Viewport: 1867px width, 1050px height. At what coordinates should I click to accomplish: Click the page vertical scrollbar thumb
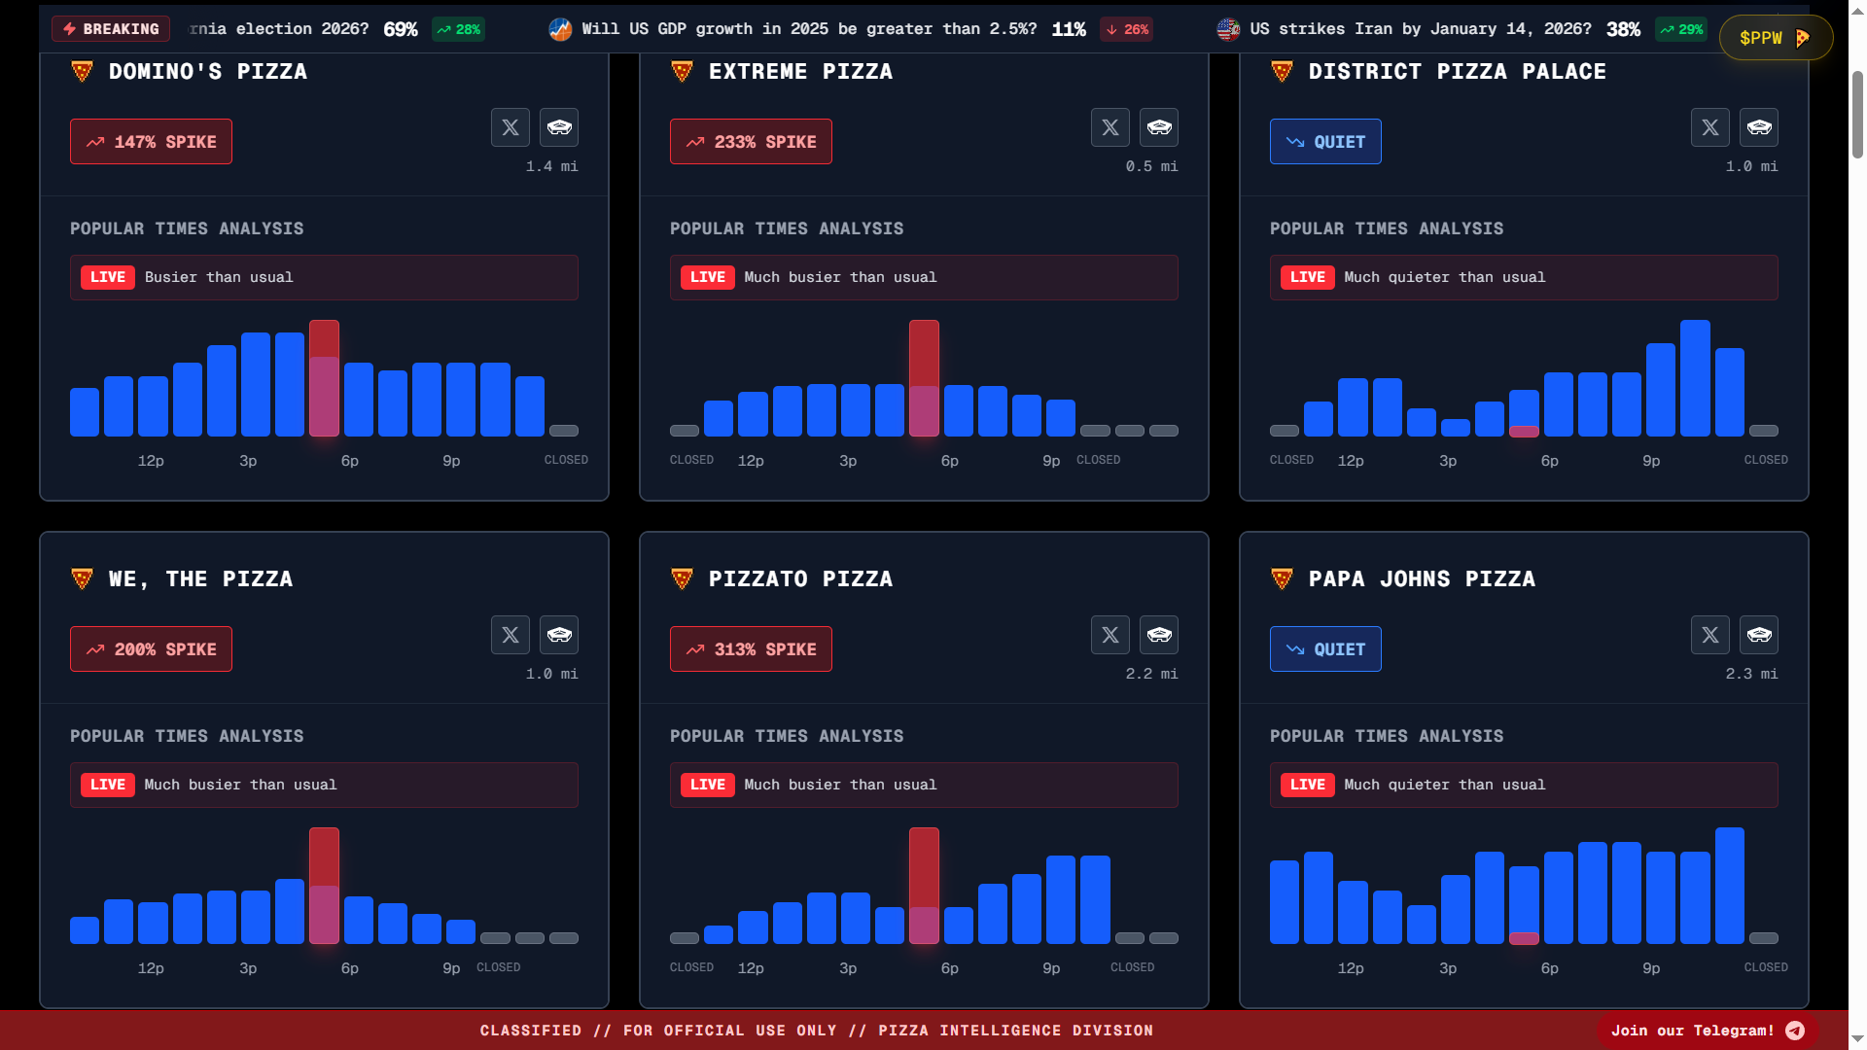coord(1857,115)
